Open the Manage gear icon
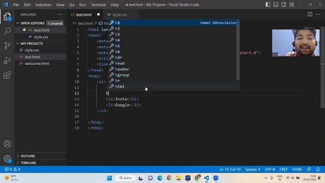 click(7, 159)
